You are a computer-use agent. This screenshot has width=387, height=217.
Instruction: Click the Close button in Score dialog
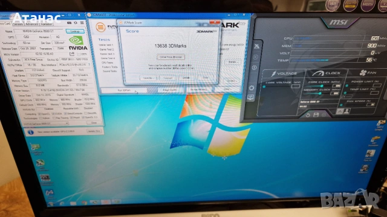point(206,78)
